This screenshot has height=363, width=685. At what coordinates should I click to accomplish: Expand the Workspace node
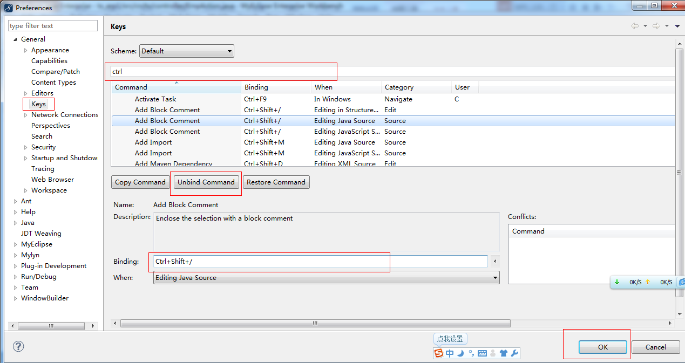[25, 190]
